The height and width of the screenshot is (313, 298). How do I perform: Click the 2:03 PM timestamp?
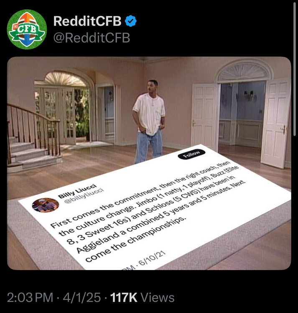point(30,298)
